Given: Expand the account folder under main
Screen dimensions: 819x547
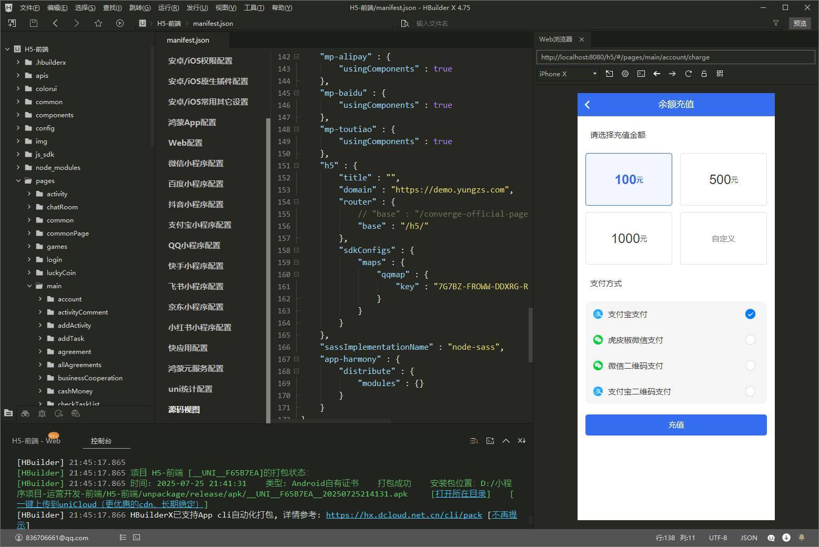Looking at the screenshot, I should tap(40, 299).
